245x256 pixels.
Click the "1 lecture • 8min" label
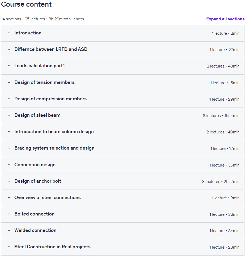coord(225,198)
